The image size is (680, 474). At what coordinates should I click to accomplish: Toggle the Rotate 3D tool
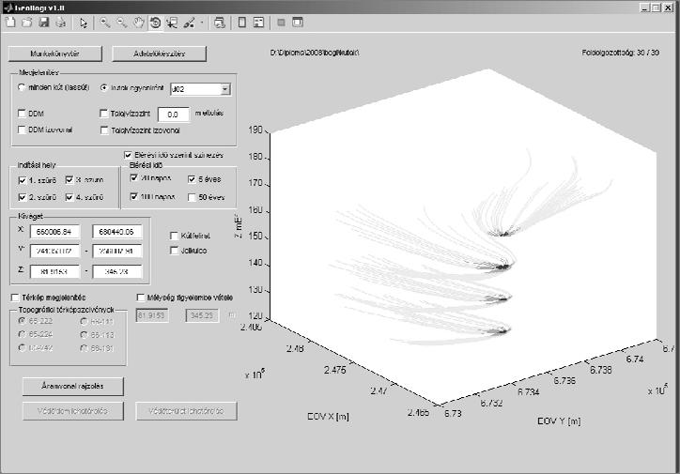point(155,23)
